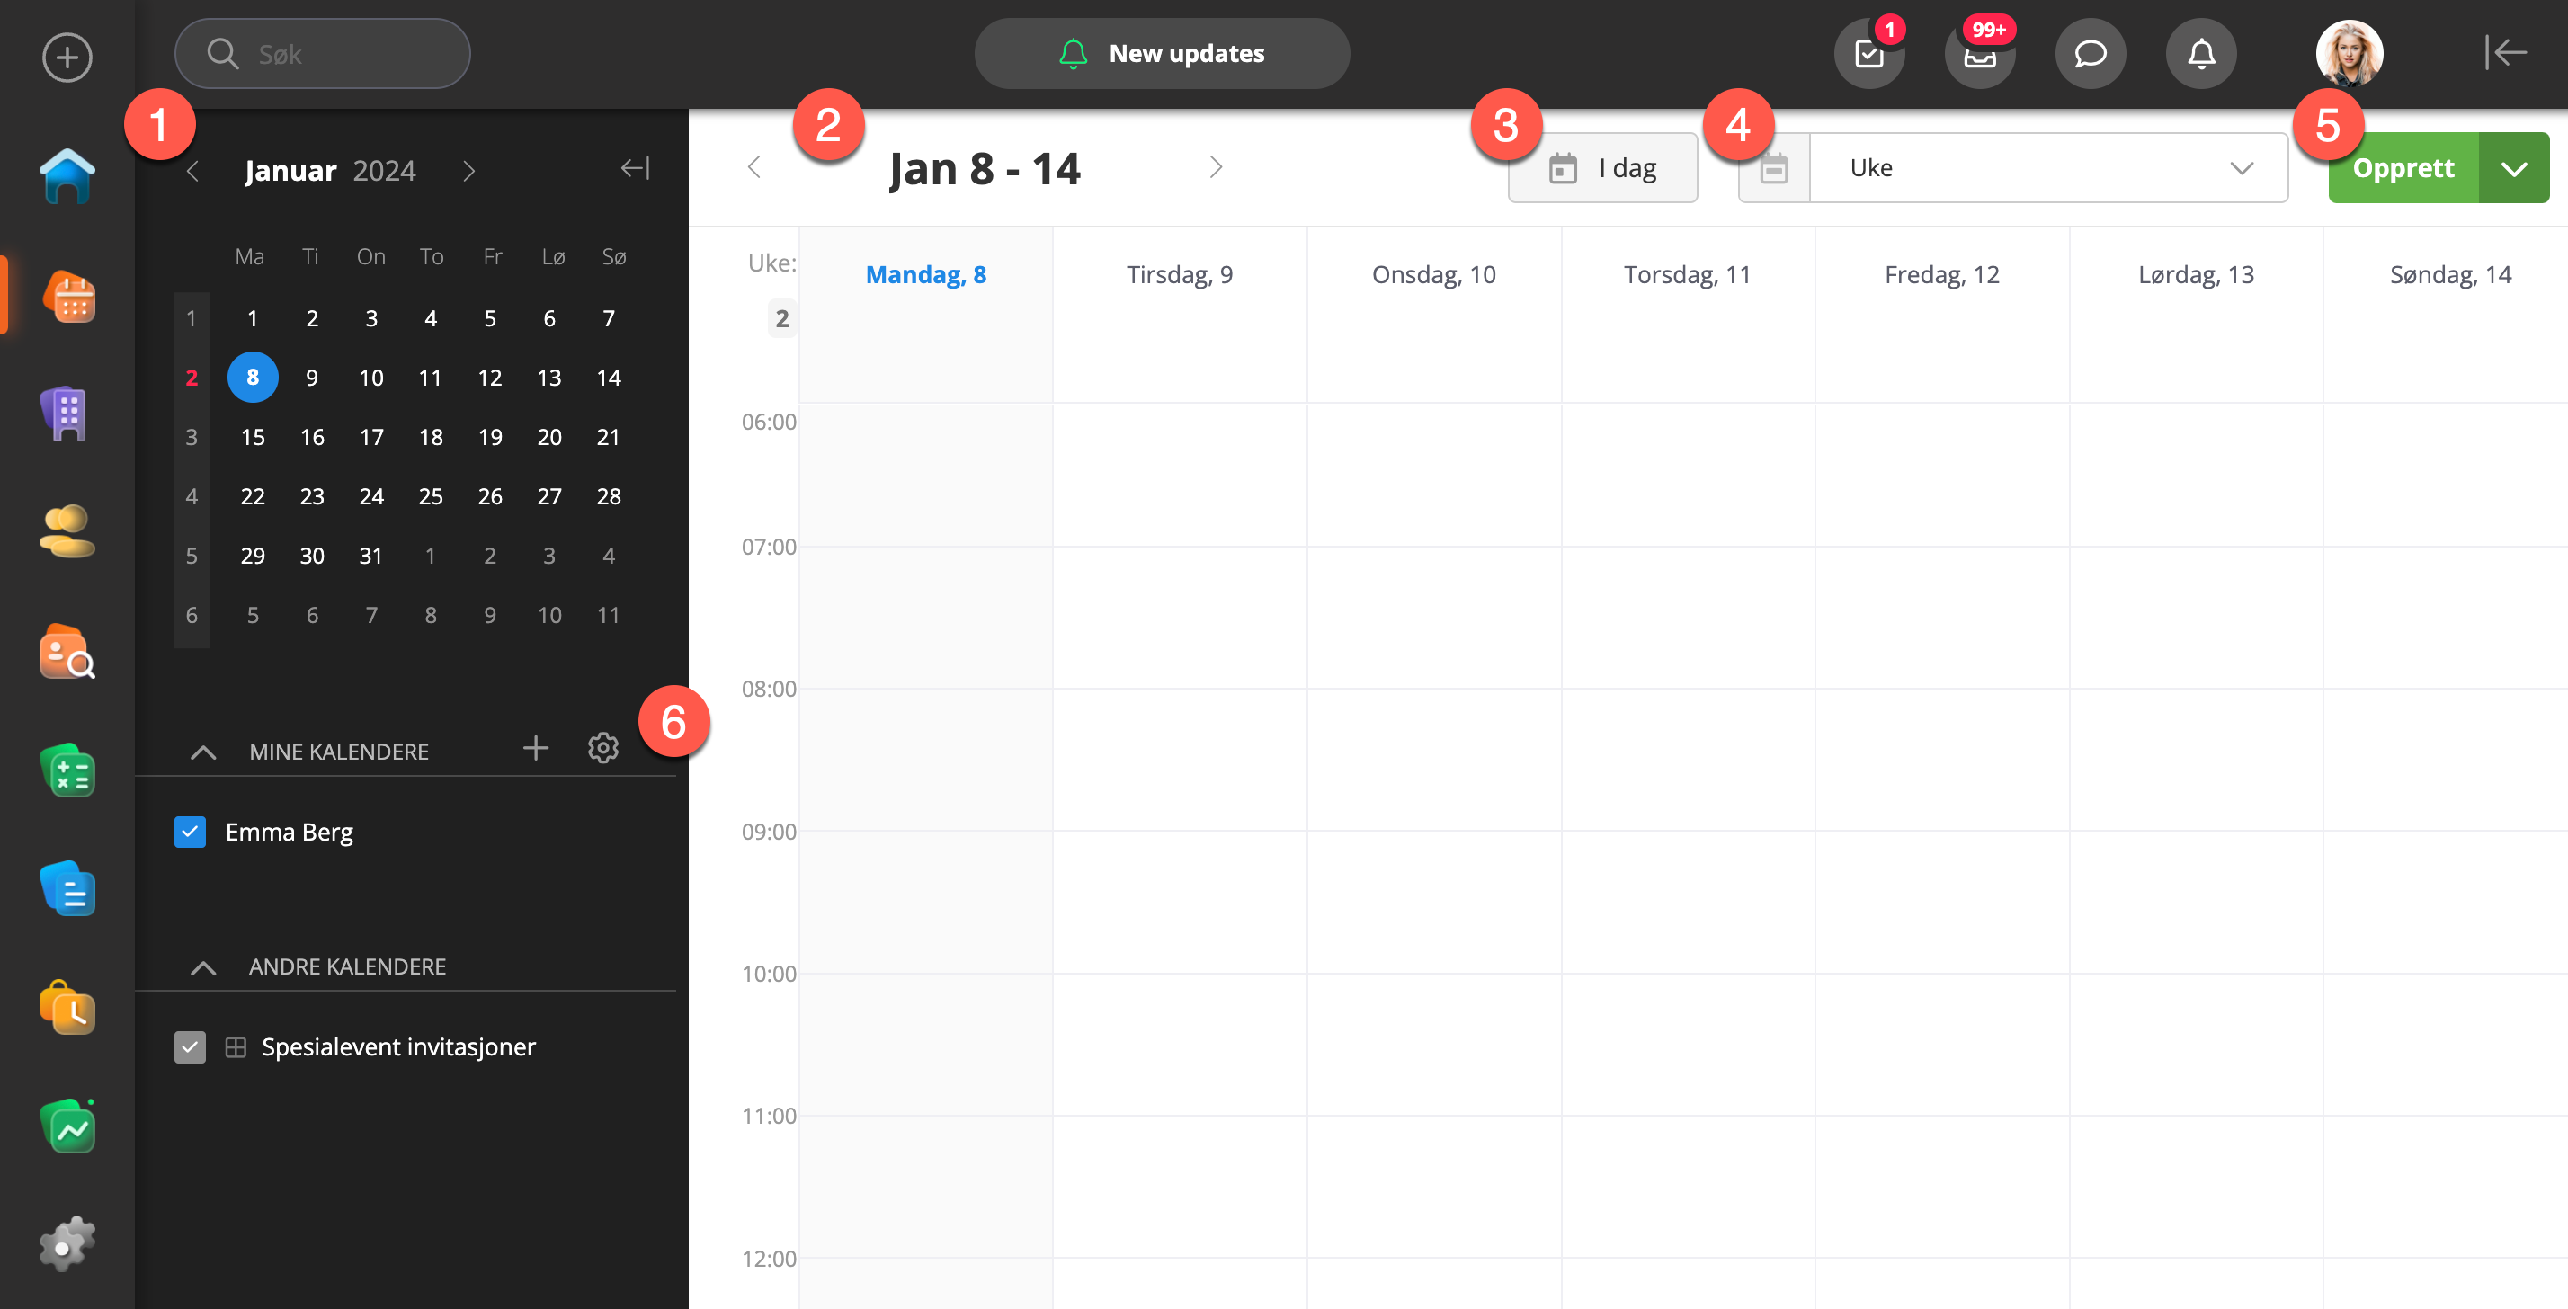Open the tasks checklist icon with badge 1

1869,53
